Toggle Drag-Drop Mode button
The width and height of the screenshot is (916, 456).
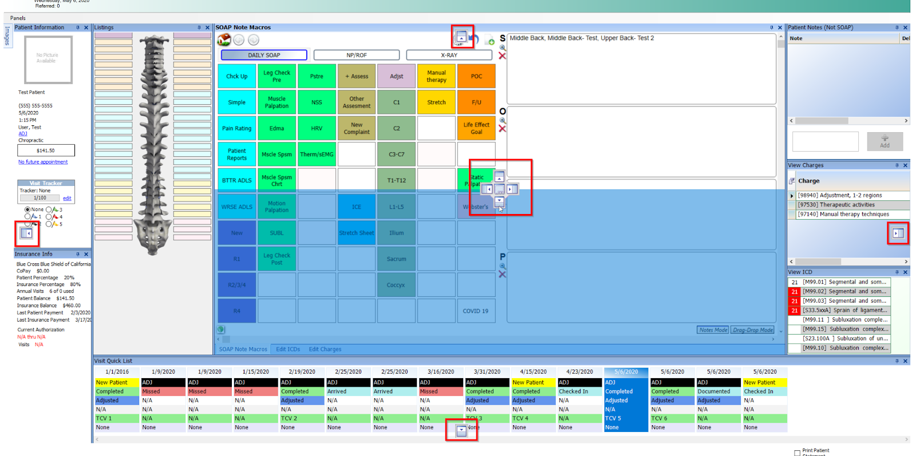pos(753,330)
